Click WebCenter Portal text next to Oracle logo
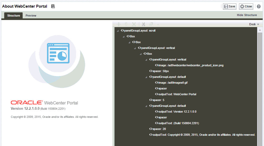 click(61, 103)
